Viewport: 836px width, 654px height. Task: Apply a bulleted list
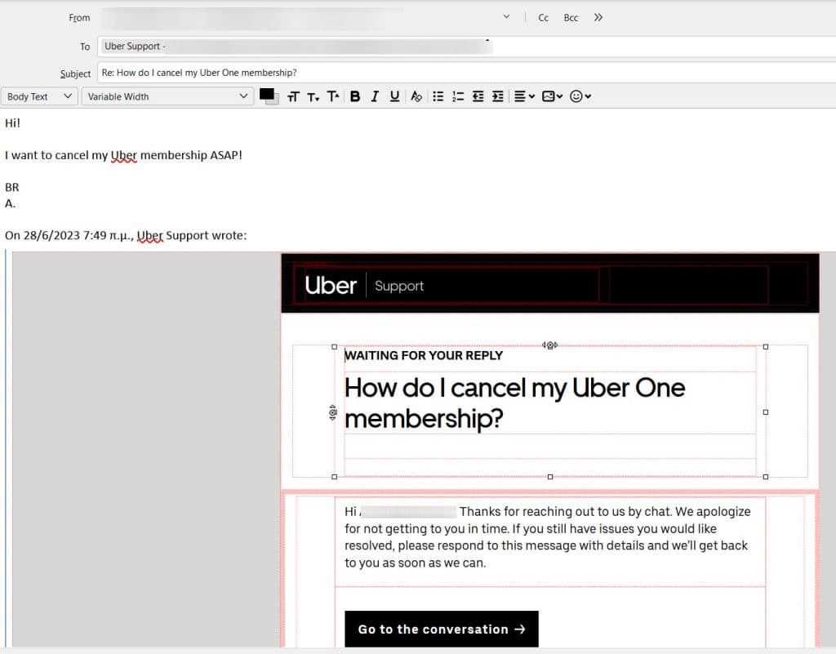tap(438, 96)
